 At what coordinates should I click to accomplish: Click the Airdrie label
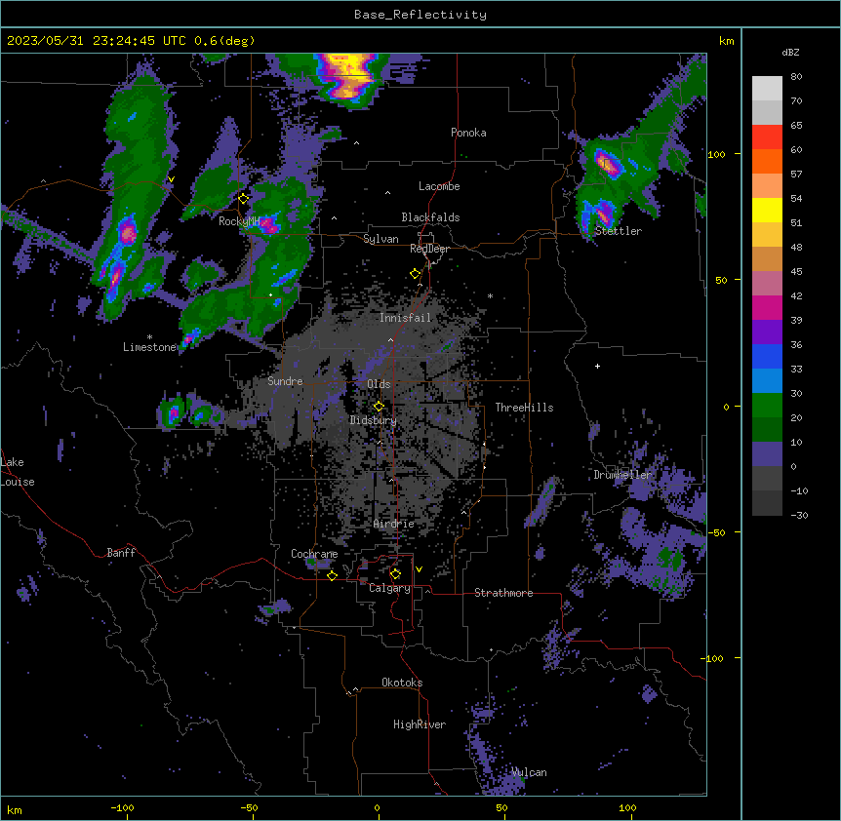394,524
